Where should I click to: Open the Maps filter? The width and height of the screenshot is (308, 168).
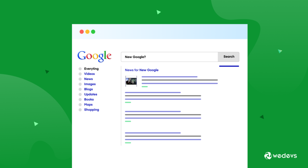(x=88, y=104)
